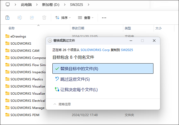Click SW2025 destination link in dialog
Screen dimensions: 179x125
pyautogui.click(x=127, y=50)
